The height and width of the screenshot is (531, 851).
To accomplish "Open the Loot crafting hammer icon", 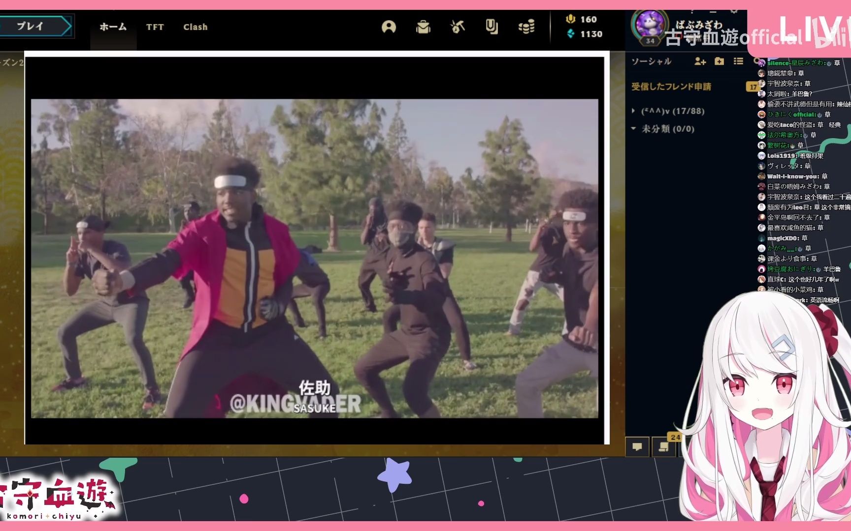I will 458,27.
